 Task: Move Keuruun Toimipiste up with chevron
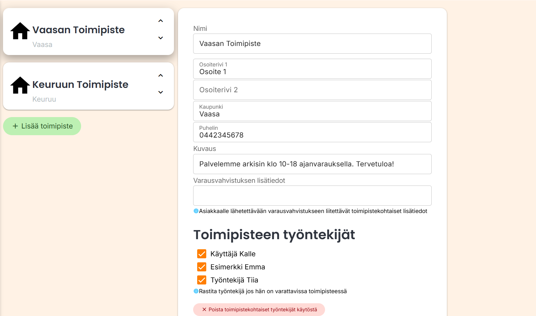tap(160, 75)
